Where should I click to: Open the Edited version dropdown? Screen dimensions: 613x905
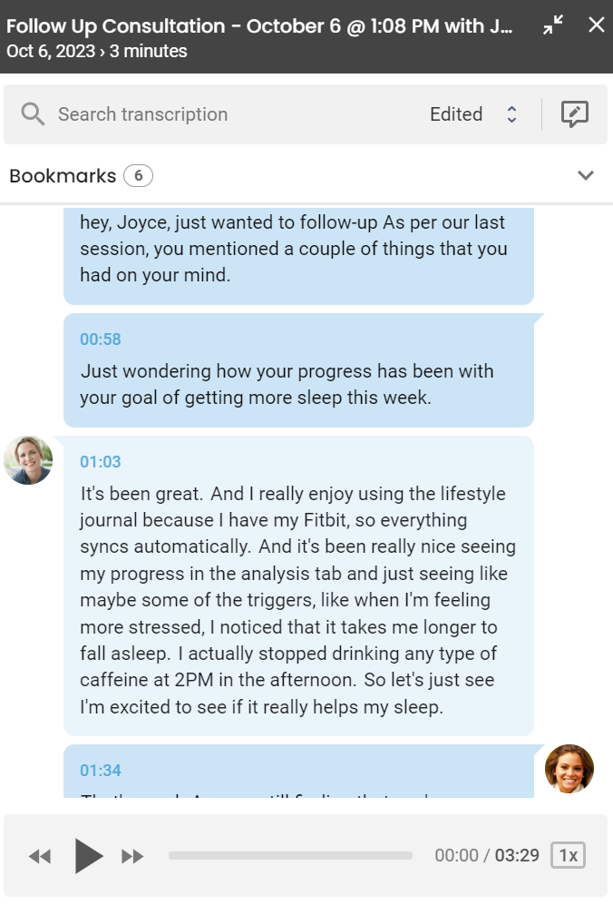pos(472,114)
